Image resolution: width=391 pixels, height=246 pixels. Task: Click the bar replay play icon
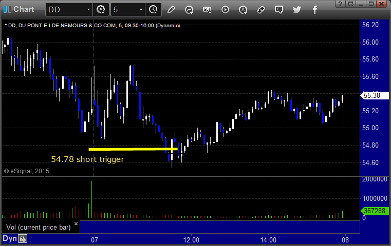[225, 10]
